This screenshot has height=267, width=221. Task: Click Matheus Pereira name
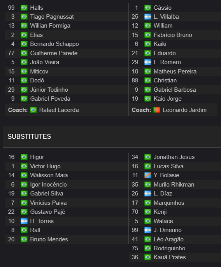(x=175, y=72)
